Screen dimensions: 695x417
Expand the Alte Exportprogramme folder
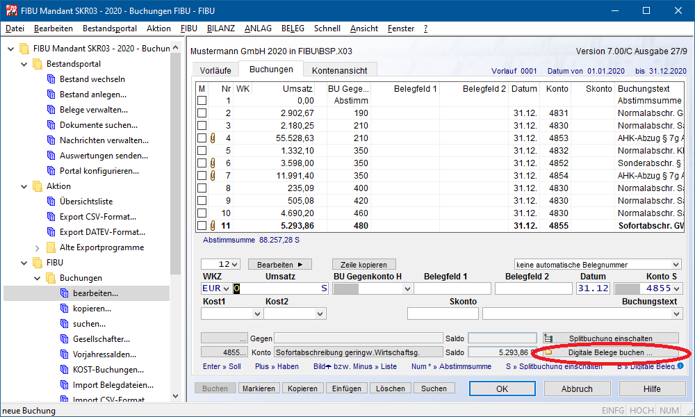(37, 247)
